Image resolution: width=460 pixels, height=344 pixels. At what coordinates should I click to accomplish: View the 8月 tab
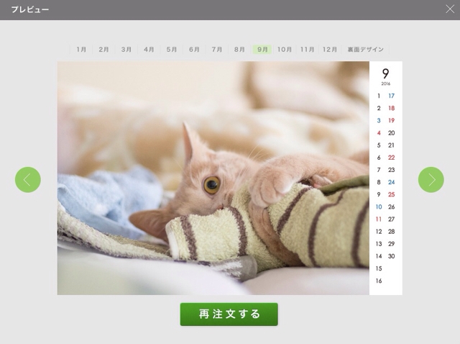click(239, 50)
